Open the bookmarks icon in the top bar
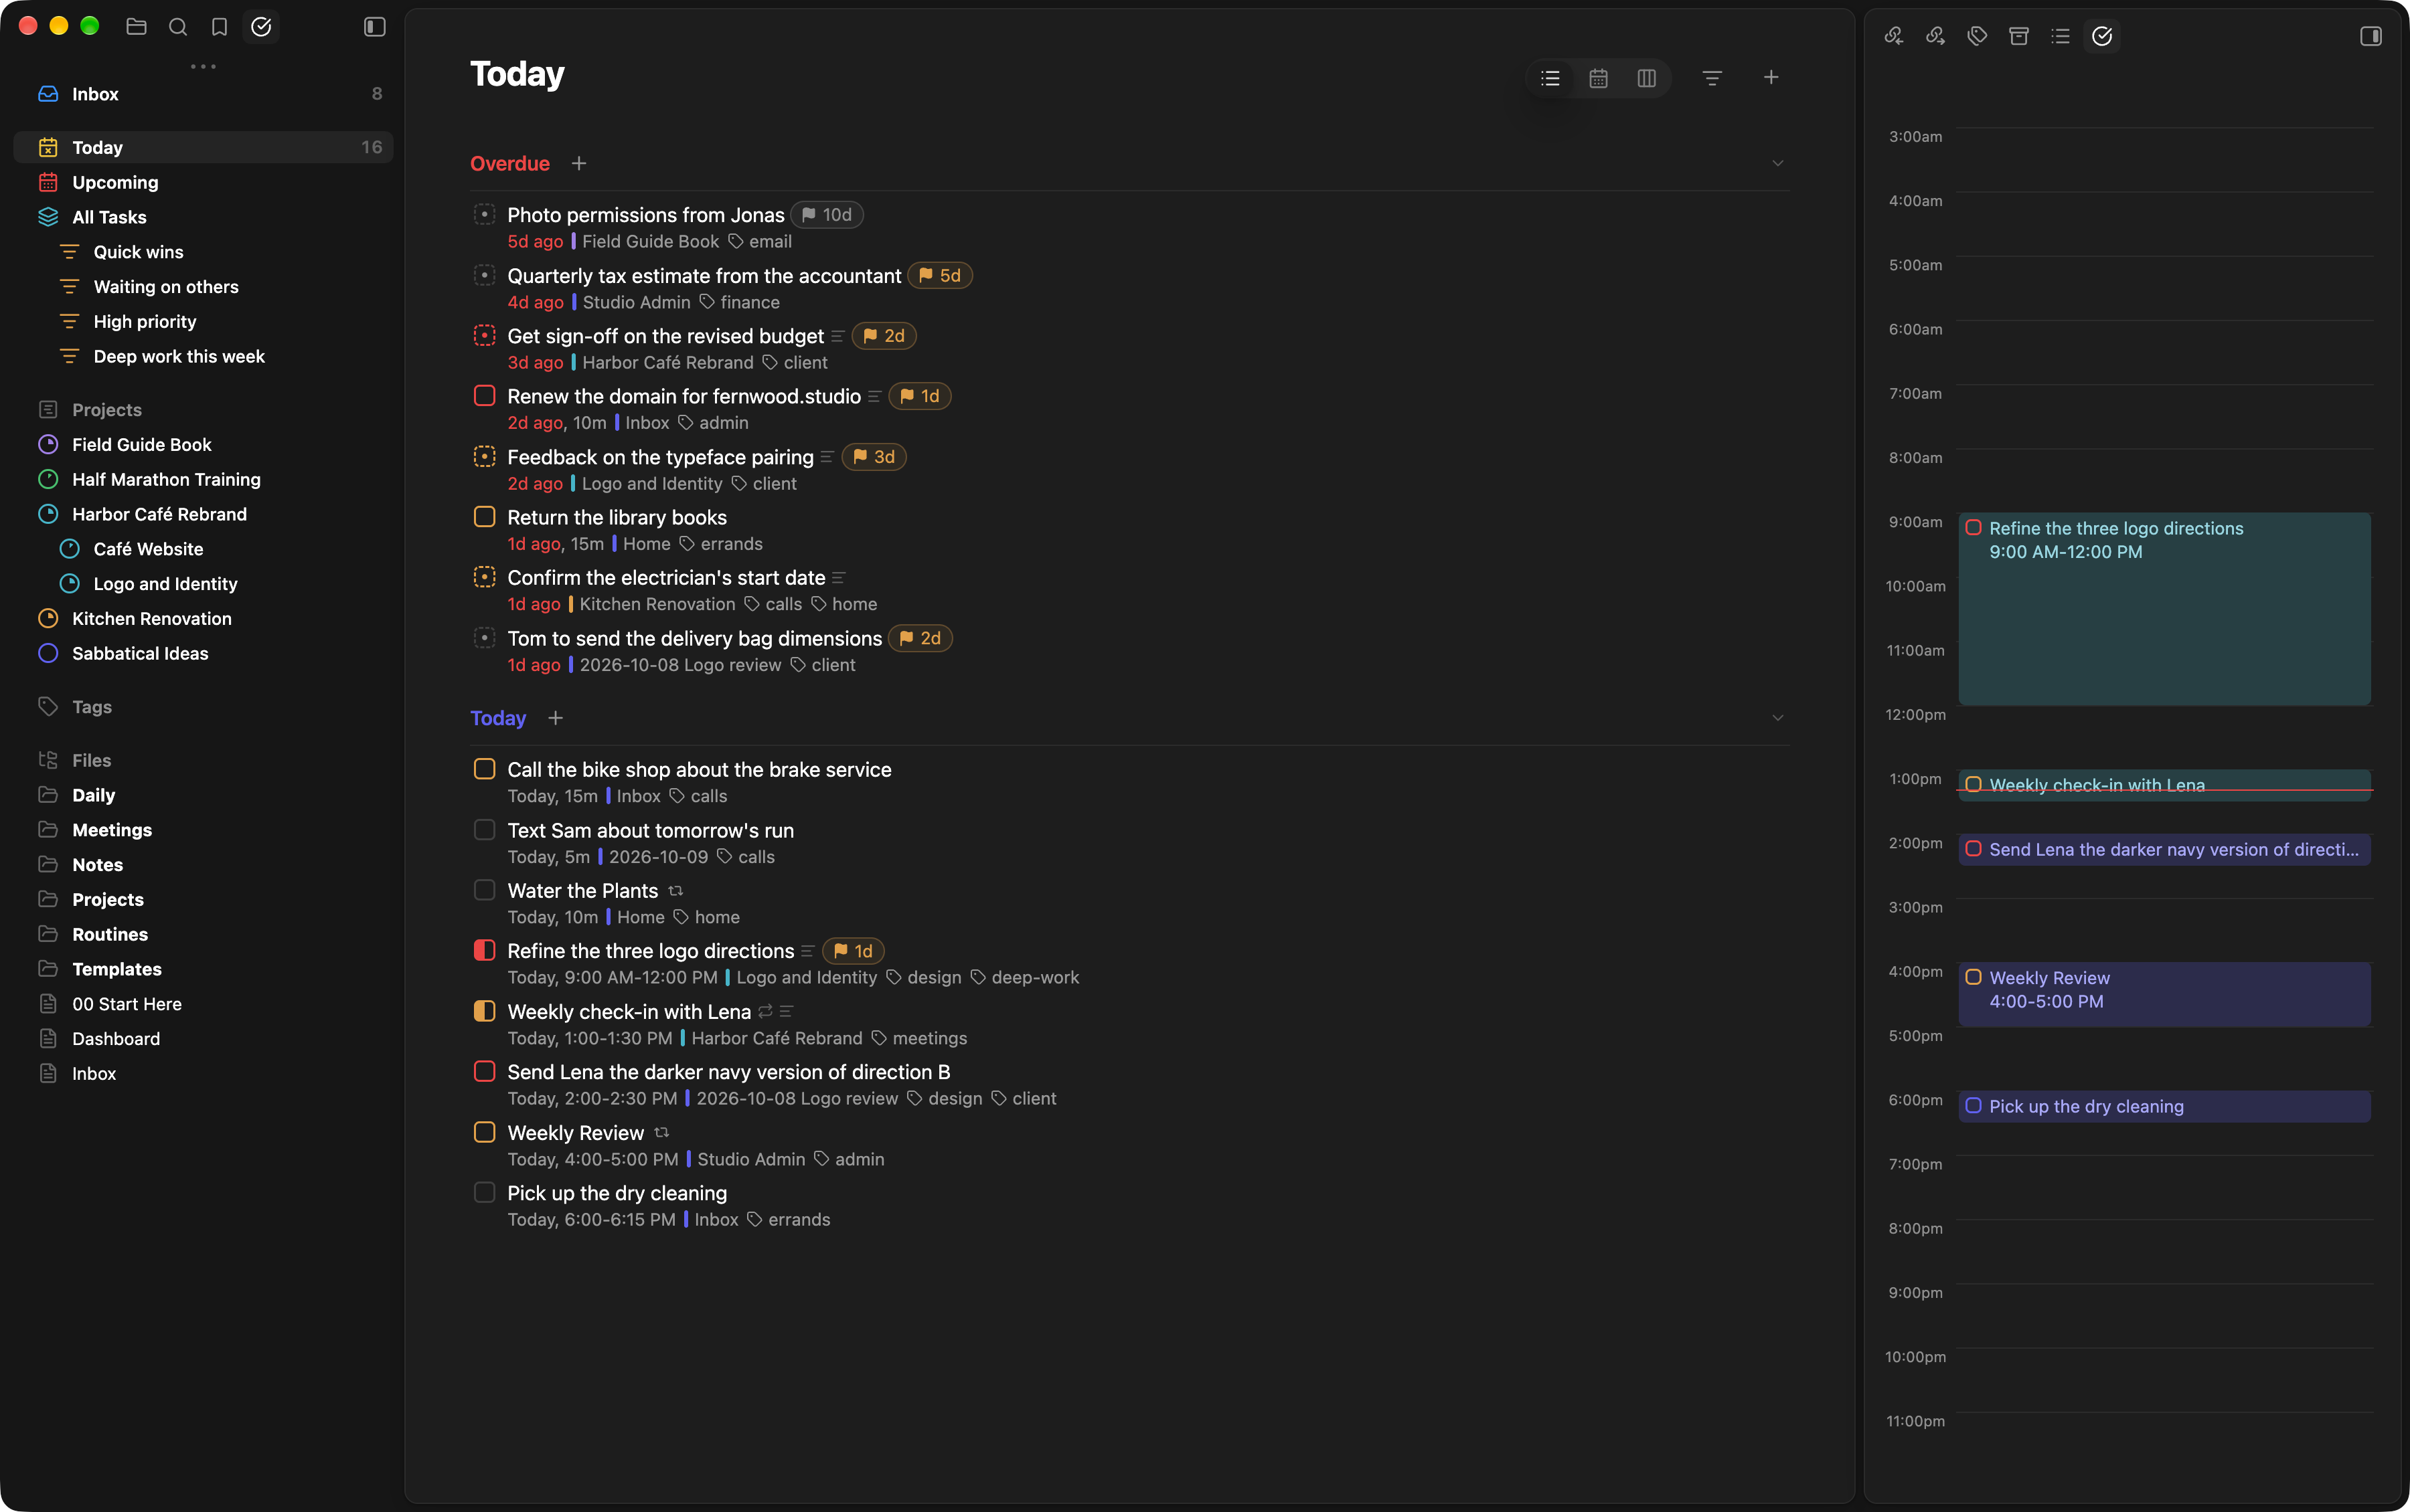Viewport: 2410px width, 1512px height. (x=219, y=27)
